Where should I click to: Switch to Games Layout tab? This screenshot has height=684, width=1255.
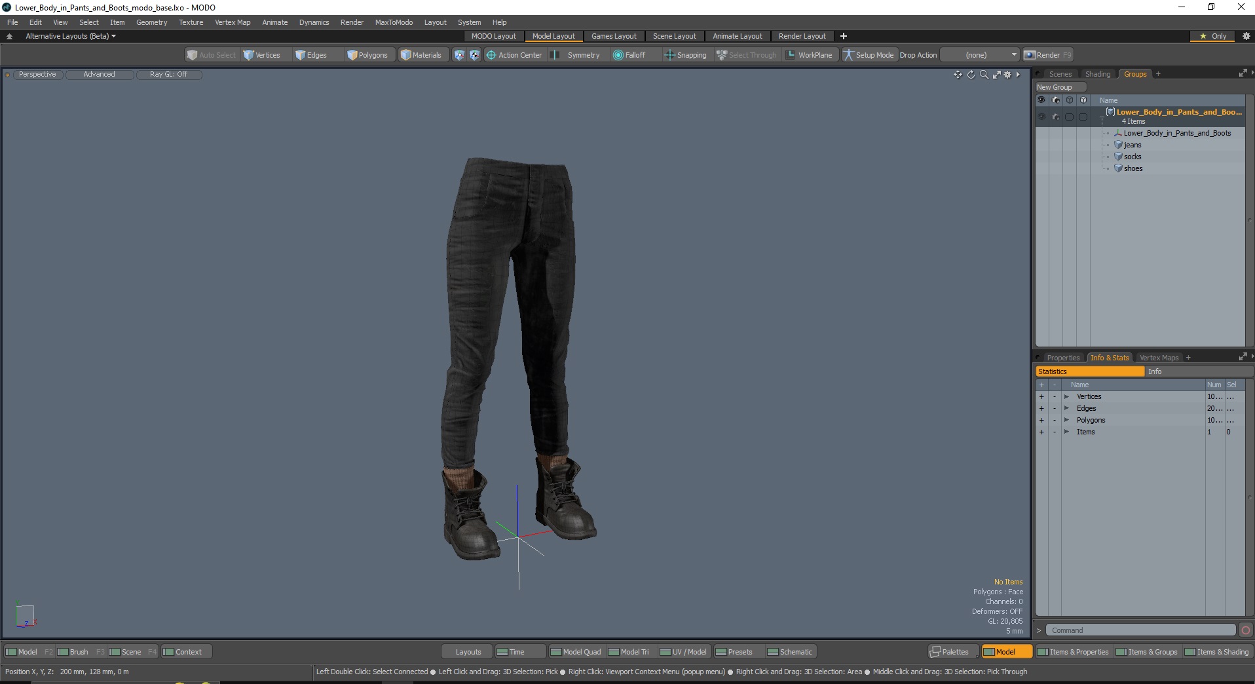click(614, 36)
